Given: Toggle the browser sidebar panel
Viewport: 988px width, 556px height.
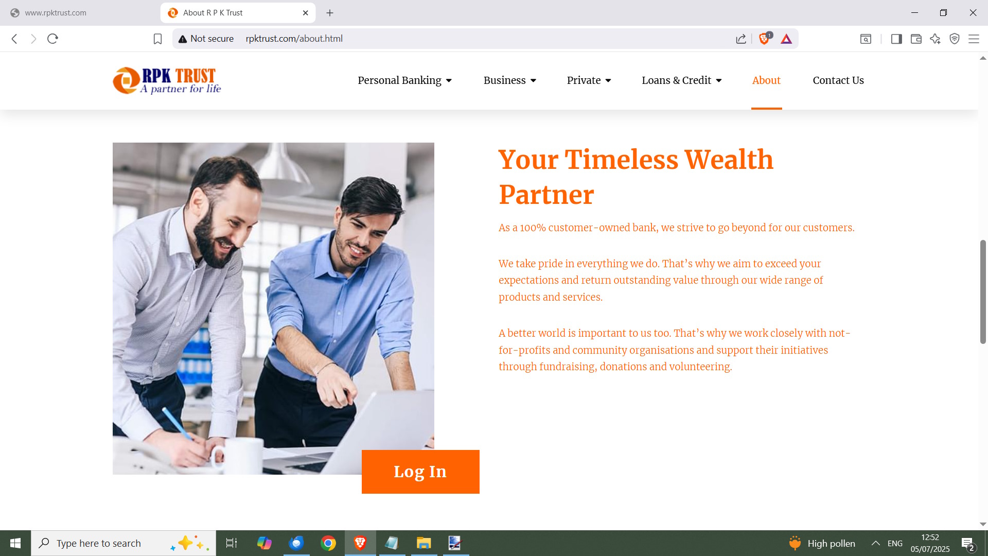Looking at the screenshot, I should (x=896, y=39).
